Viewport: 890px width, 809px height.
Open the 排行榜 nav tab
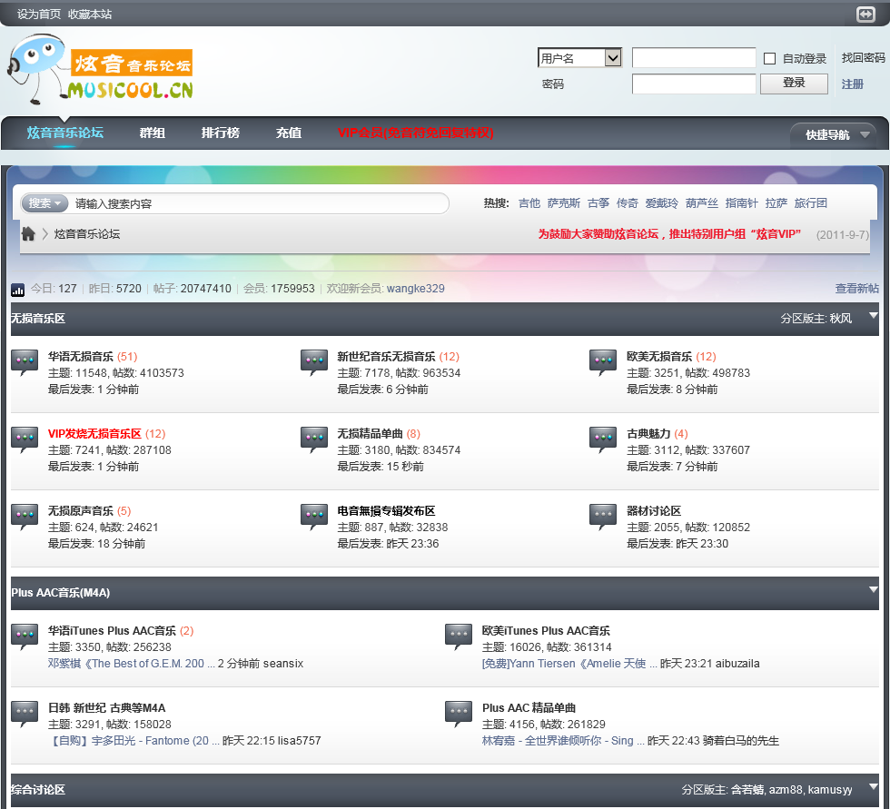click(220, 133)
